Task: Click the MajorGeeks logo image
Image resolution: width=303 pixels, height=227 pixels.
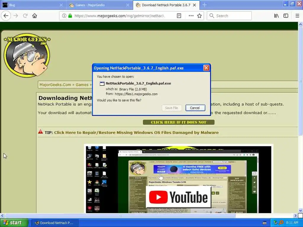Action: pos(27,55)
